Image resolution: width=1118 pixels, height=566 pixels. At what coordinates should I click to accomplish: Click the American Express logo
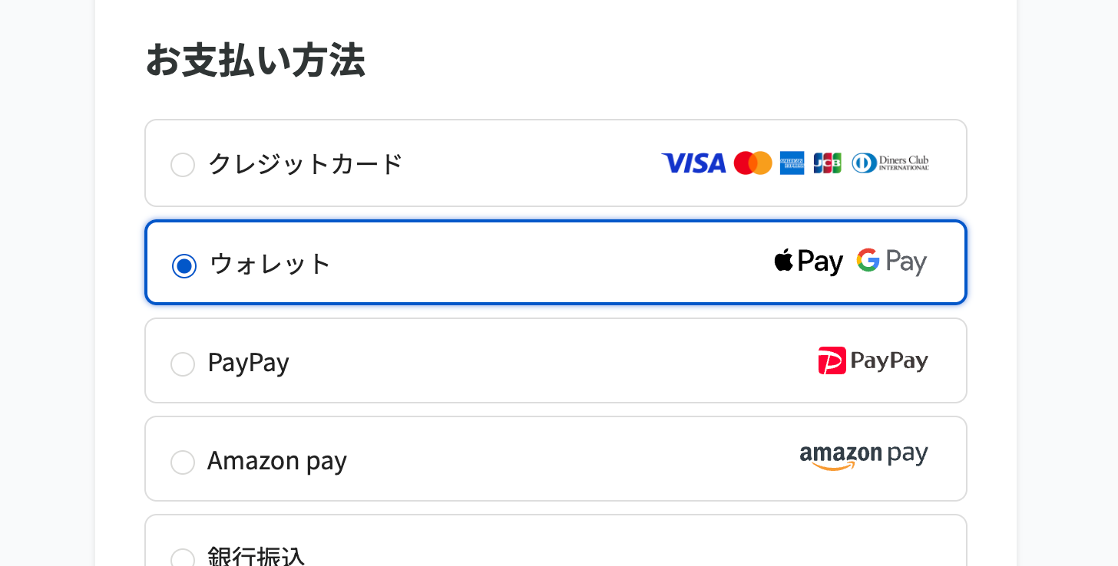[x=792, y=163]
